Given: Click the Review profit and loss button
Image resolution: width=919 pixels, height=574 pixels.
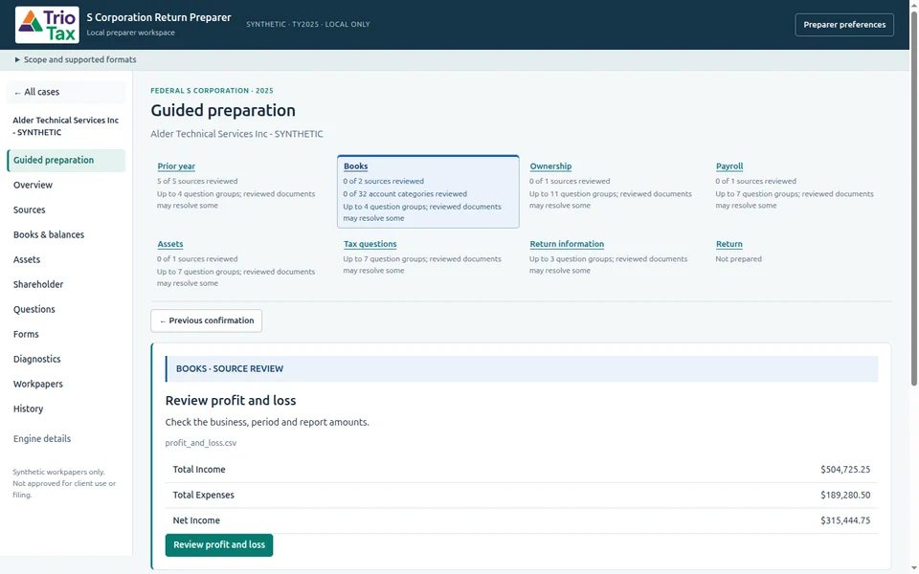Looking at the screenshot, I should [219, 545].
